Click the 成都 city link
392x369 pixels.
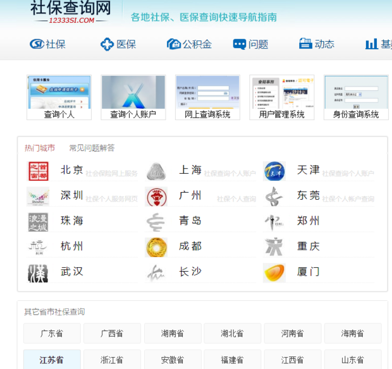pos(190,246)
